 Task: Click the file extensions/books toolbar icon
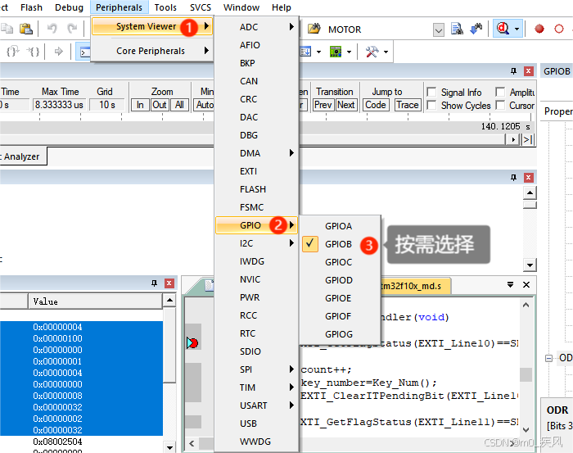point(457,29)
